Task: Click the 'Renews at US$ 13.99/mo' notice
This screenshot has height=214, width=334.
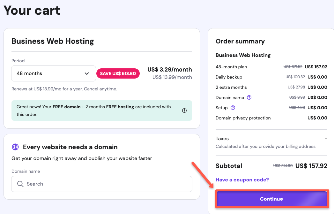Action: pyautogui.click(x=64, y=89)
